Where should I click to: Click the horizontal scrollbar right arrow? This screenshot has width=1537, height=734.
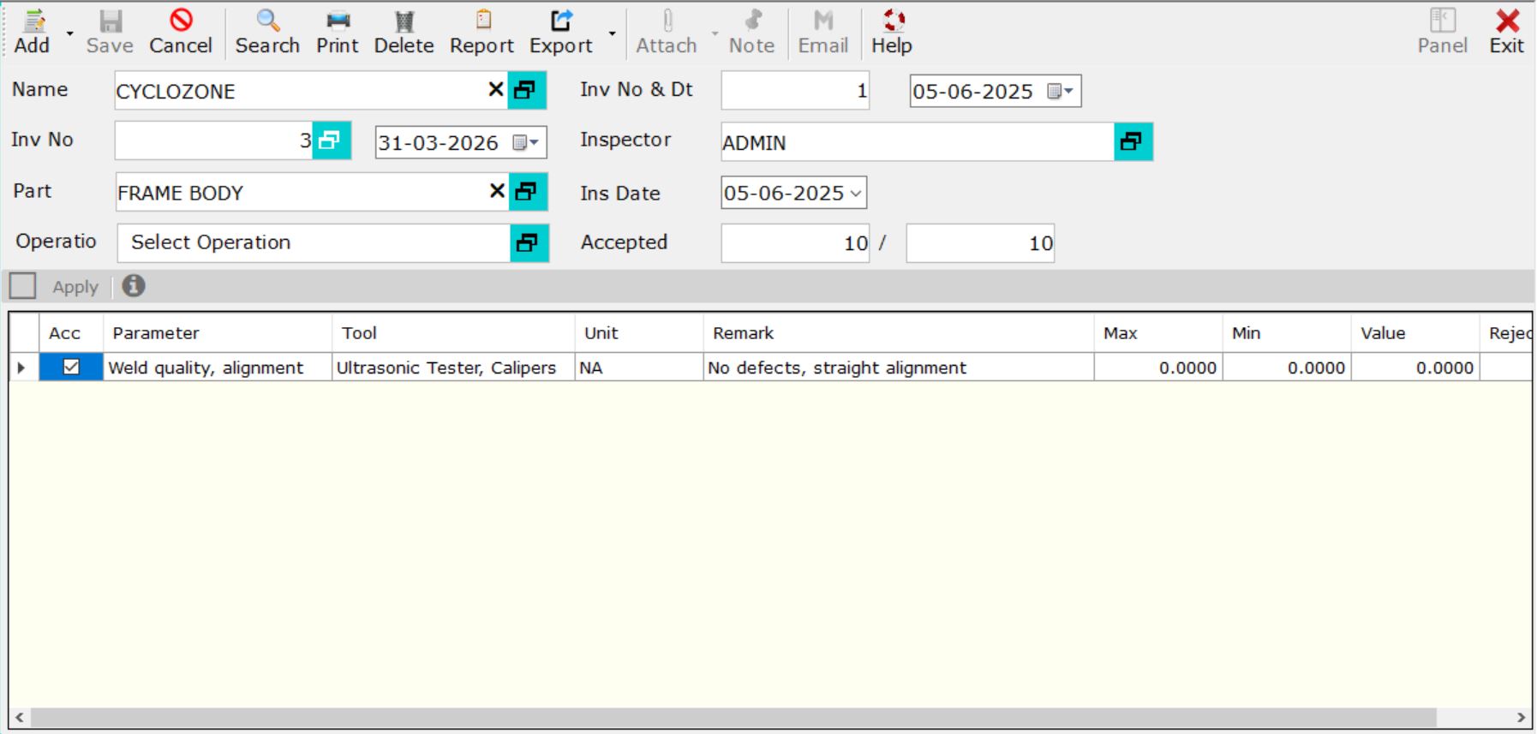tap(1521, 718)
